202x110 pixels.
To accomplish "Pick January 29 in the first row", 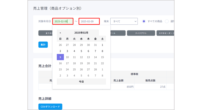I will tap(81, 45).
